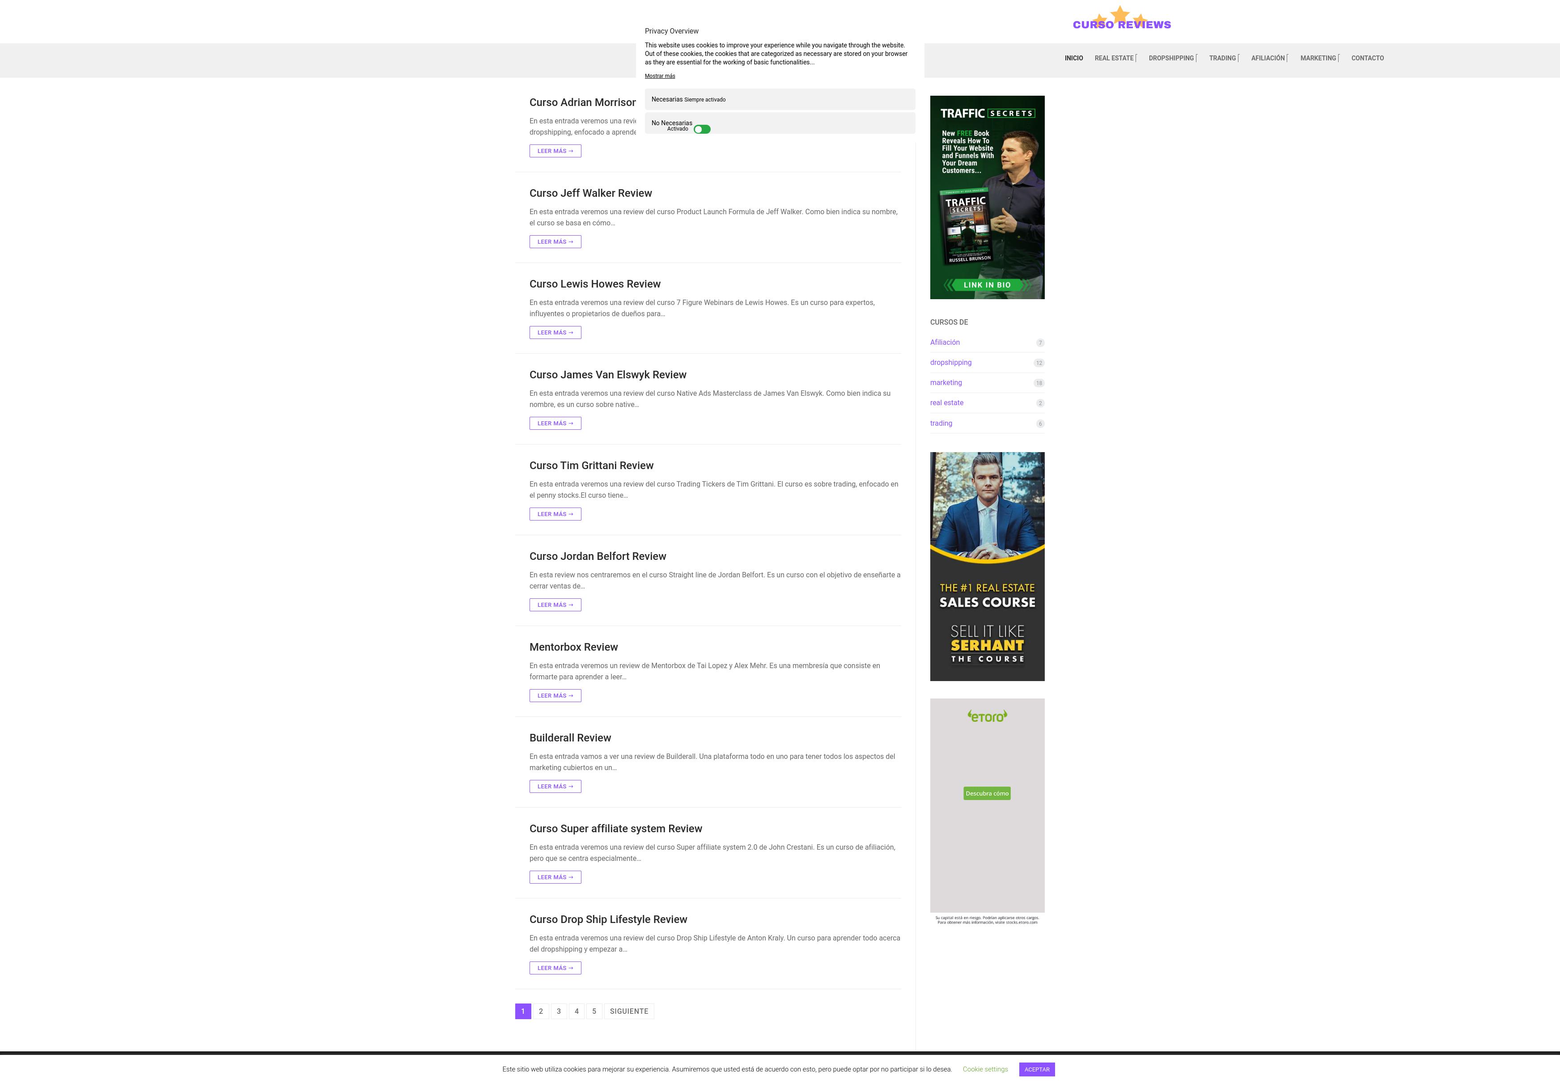Open the TRADING menu
The height and width of the screenshot is (1084, 1560).
tap(1224, 59)
